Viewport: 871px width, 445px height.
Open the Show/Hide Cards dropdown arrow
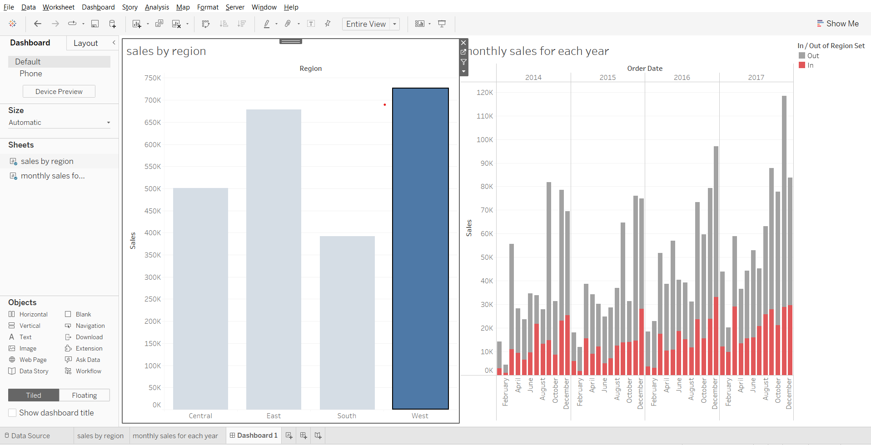[429, 24]
